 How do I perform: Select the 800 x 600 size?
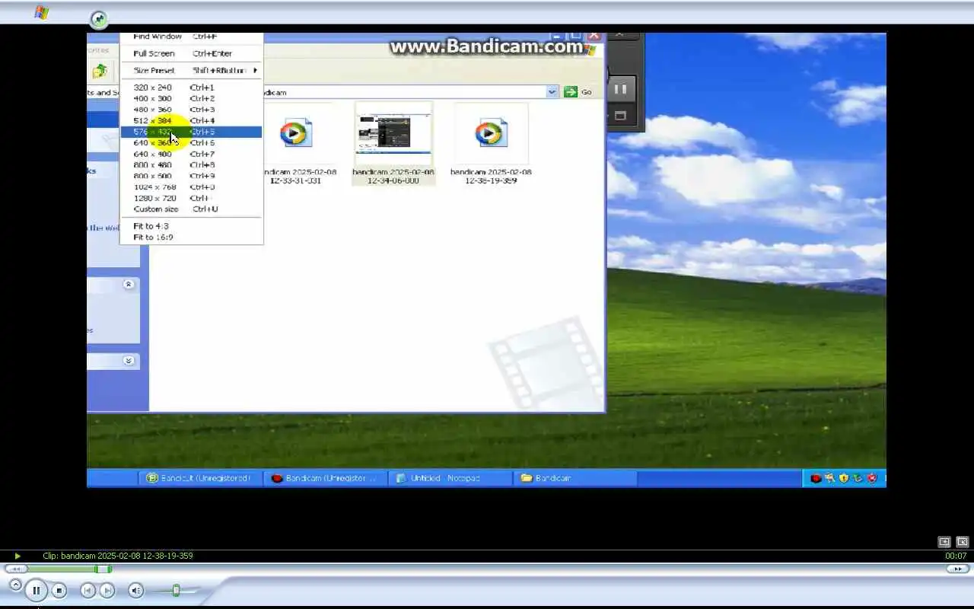point(191,176)
